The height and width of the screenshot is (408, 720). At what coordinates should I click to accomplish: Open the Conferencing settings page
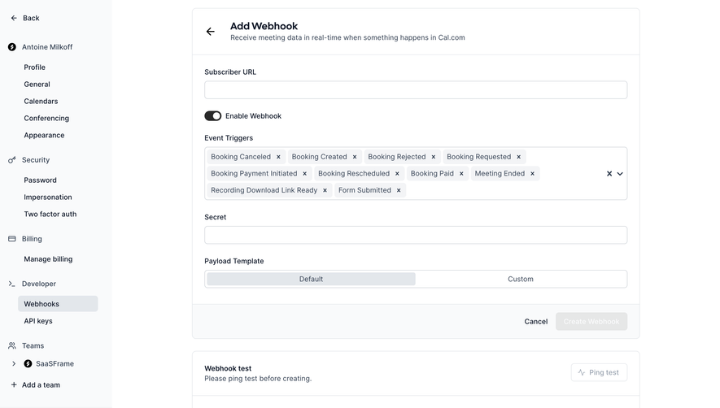pos(46,118)
